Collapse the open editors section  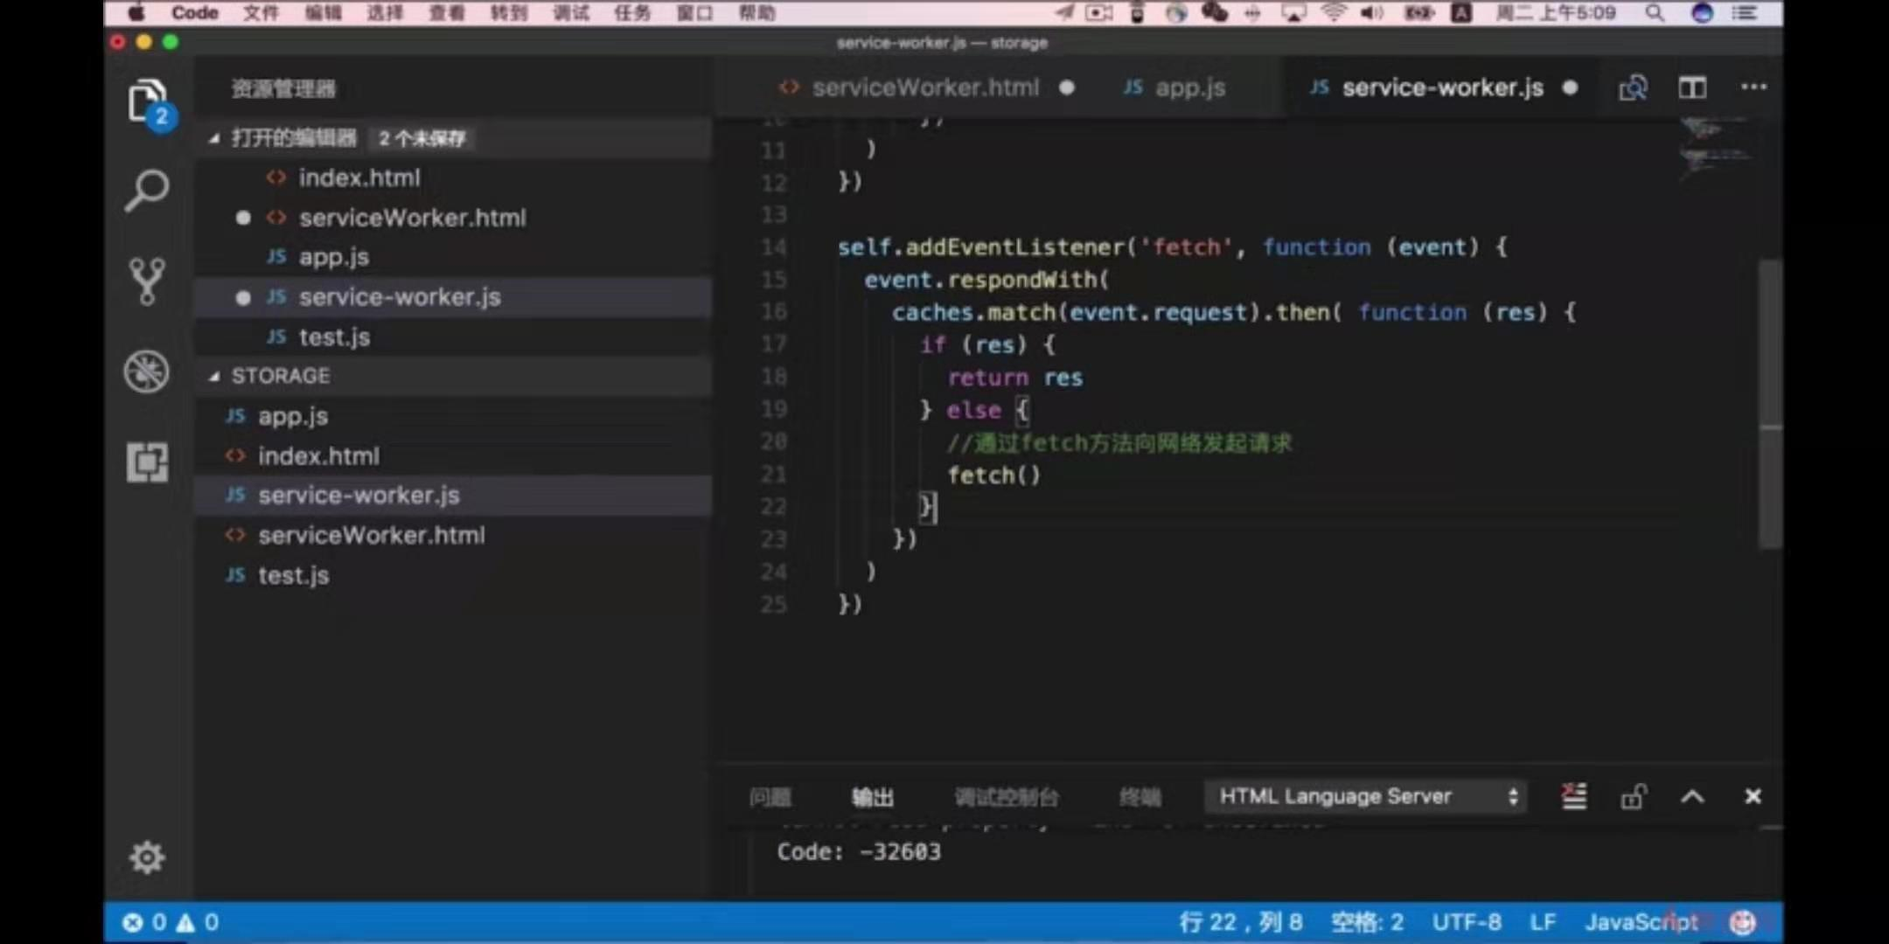coord(215,138)
